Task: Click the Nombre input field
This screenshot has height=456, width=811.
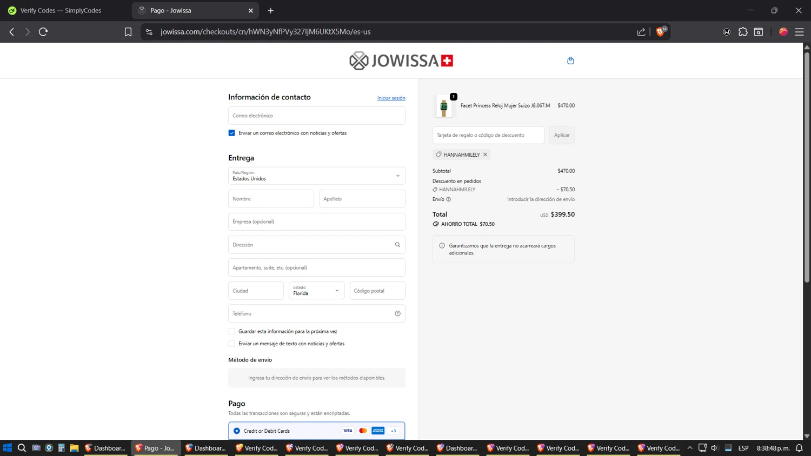Action: click(x=271, y=199)
